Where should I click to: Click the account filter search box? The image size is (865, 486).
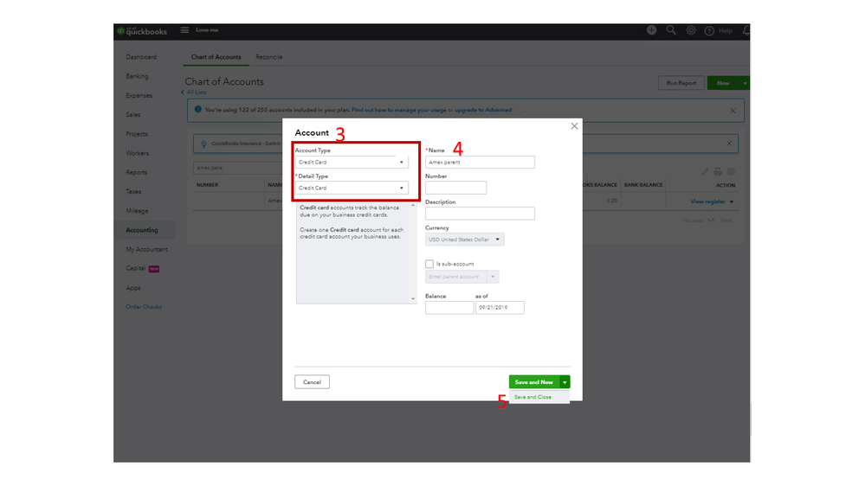[238, 168]
